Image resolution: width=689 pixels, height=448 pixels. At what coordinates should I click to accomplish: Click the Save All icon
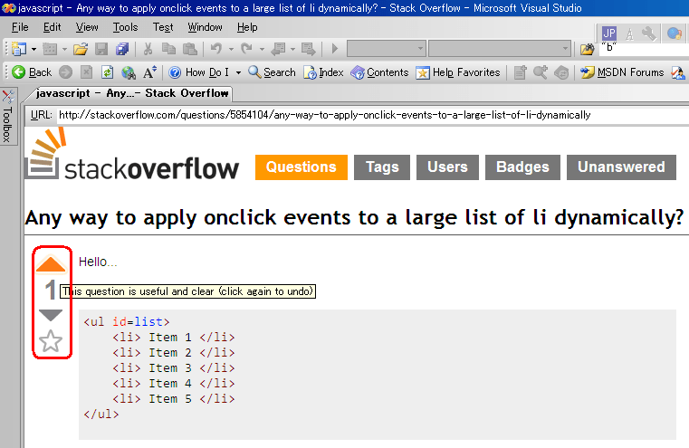[x=122, y=49]
